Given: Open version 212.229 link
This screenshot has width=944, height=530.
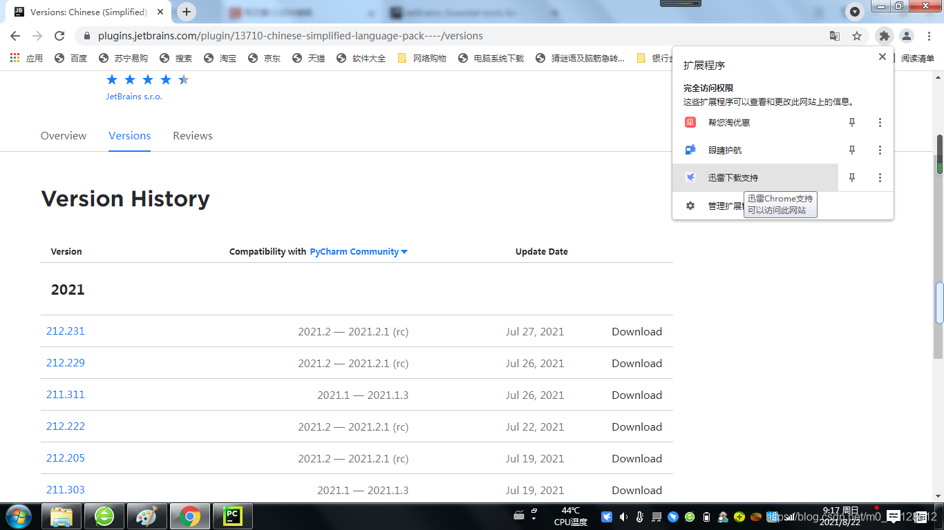Looking at the screenshot, I should pos(66,363).
